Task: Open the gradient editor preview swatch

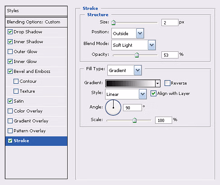Action: coord(131,83)
